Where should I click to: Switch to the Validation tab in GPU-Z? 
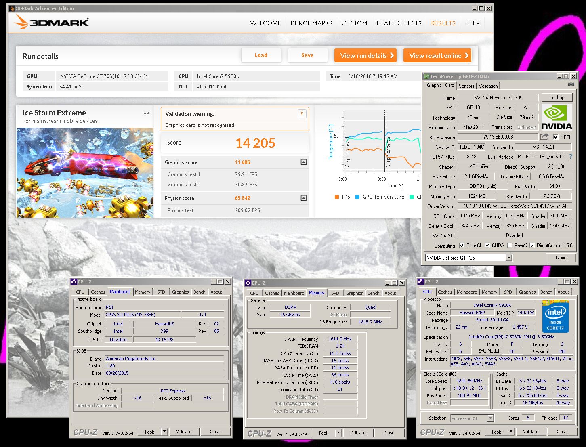tap(488, 86)
